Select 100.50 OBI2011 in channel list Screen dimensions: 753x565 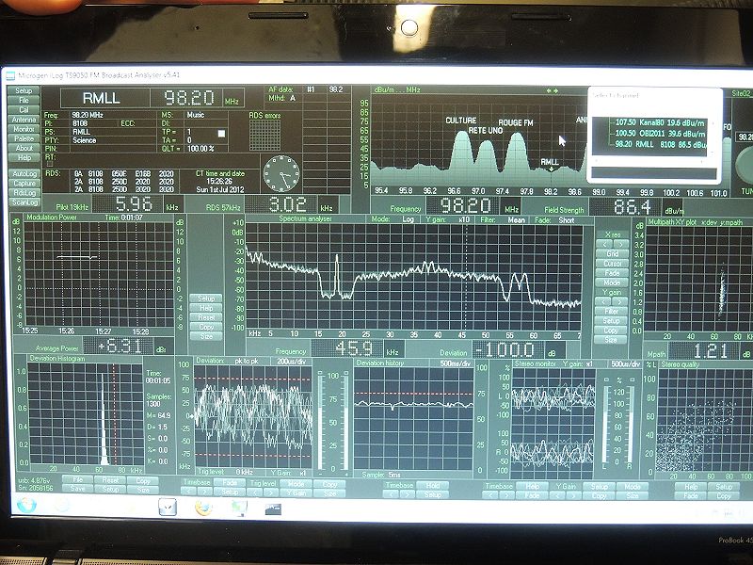coord(640,134)
